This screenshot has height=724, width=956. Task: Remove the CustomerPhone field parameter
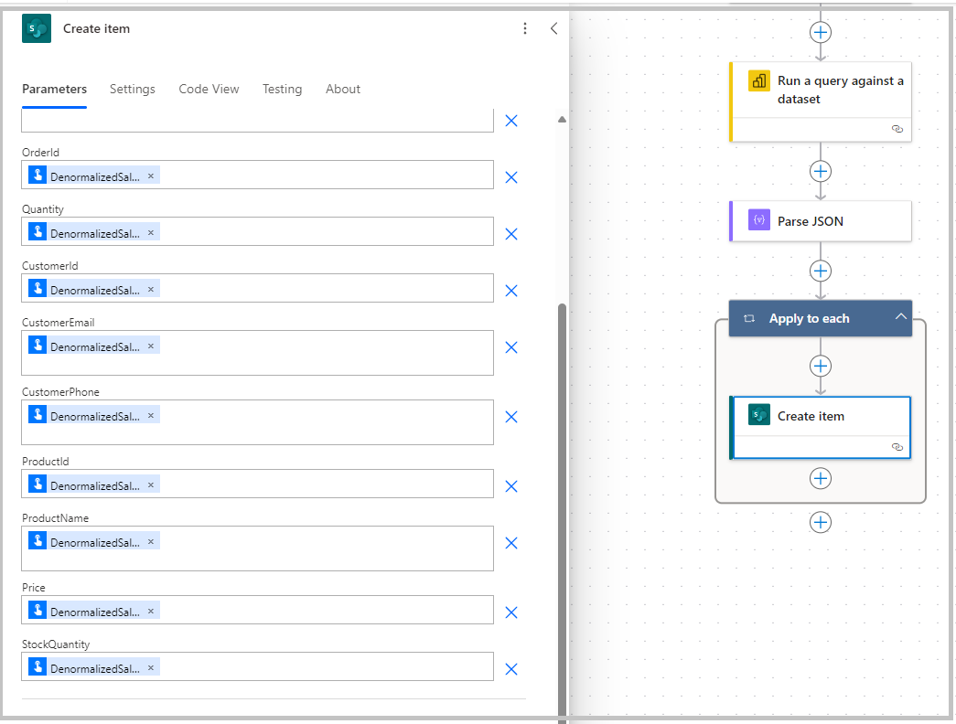(x=511, y=417)
